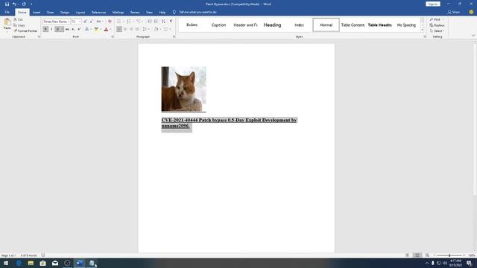Screen dimensions: 477x268
Task: Click the Save icon in the quick access toolbar
Action: coord(7,4)
